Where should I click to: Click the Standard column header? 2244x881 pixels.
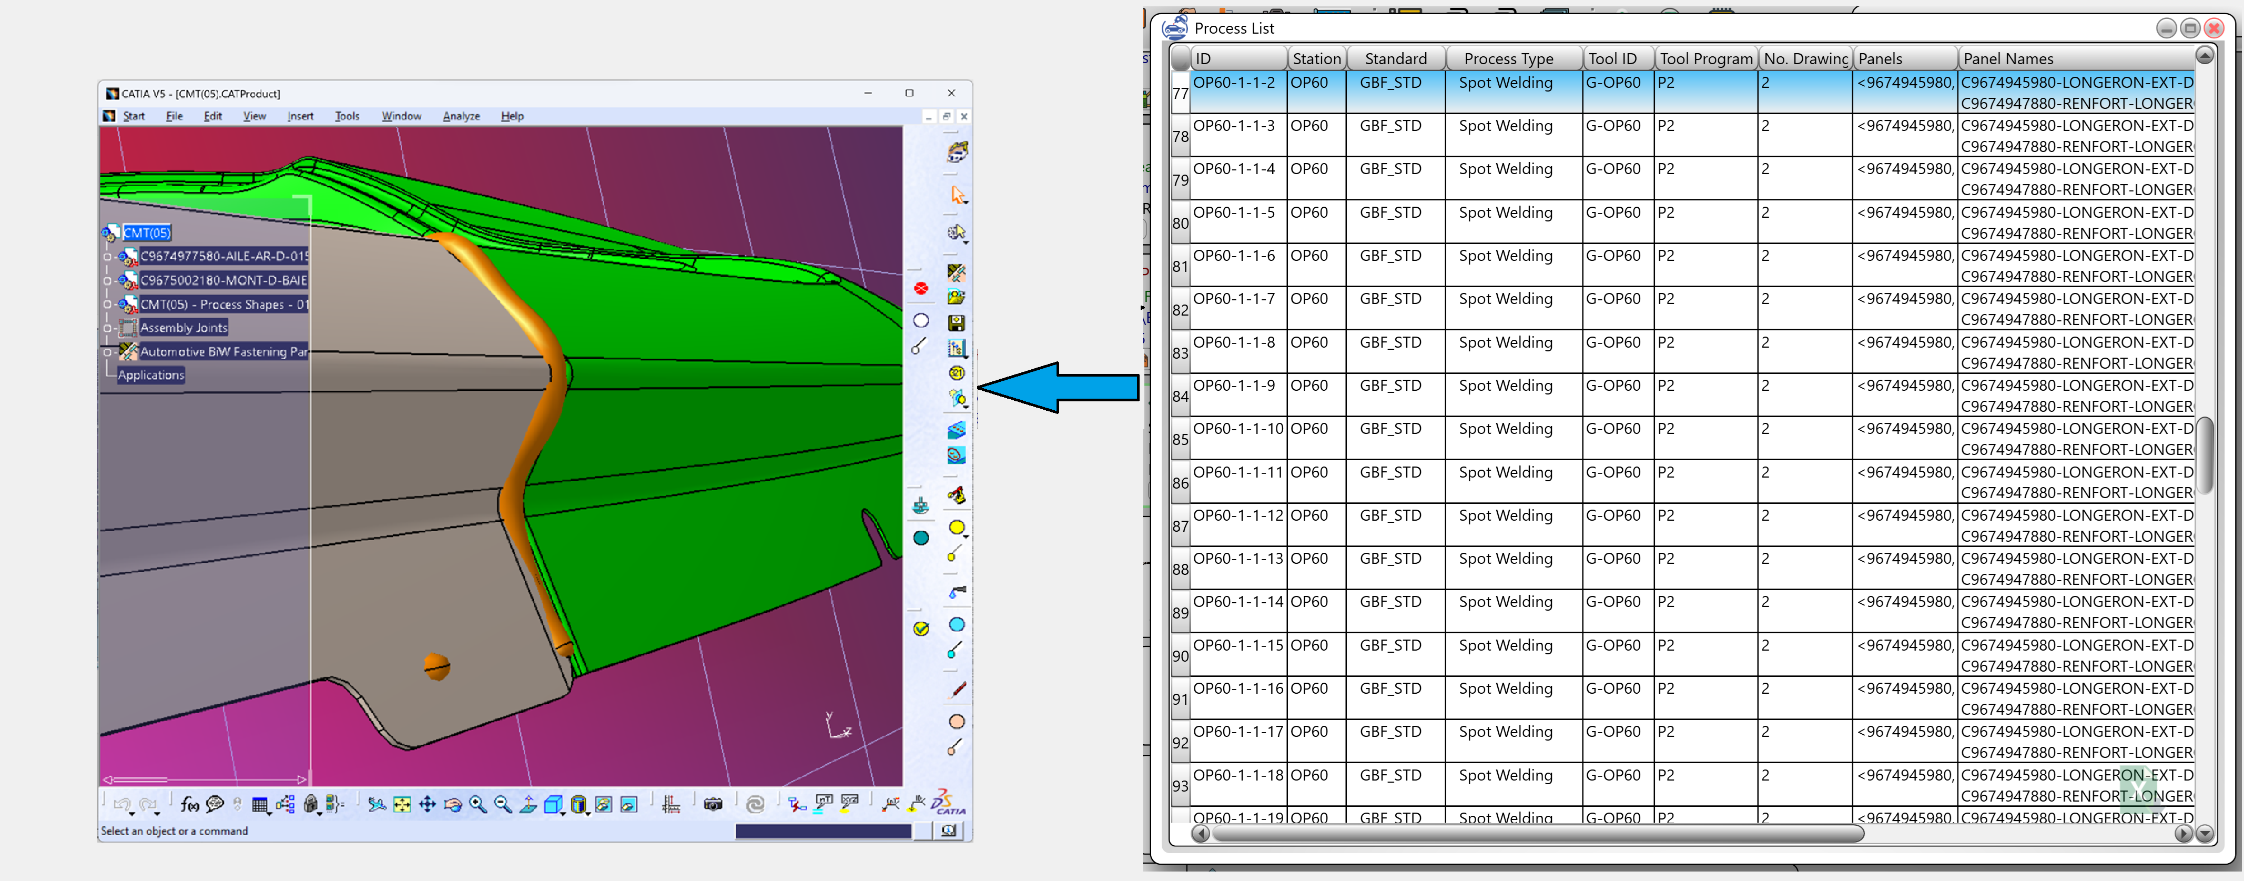click(x=1396, y=58)
